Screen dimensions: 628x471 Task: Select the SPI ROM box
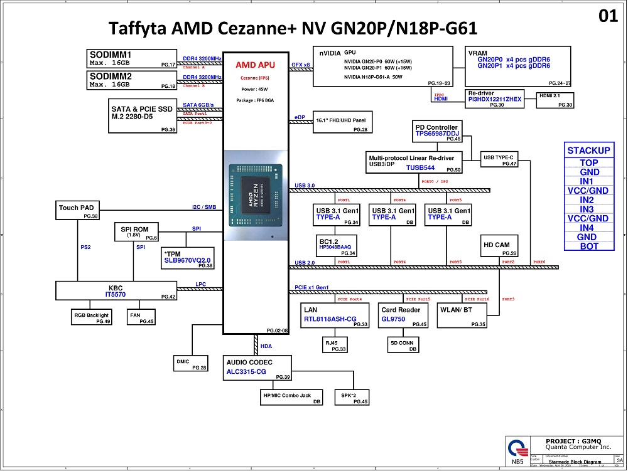click(x=136, y=232)
